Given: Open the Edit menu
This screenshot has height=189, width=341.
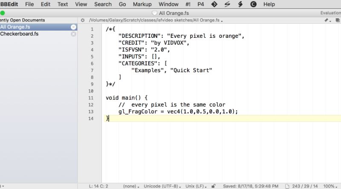Looking at the screenshot, I should (x=46, y=4).
